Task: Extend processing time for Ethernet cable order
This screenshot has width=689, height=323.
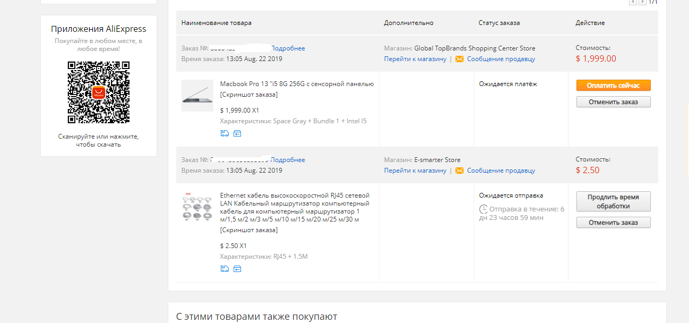Action: [x=613, y=201]
